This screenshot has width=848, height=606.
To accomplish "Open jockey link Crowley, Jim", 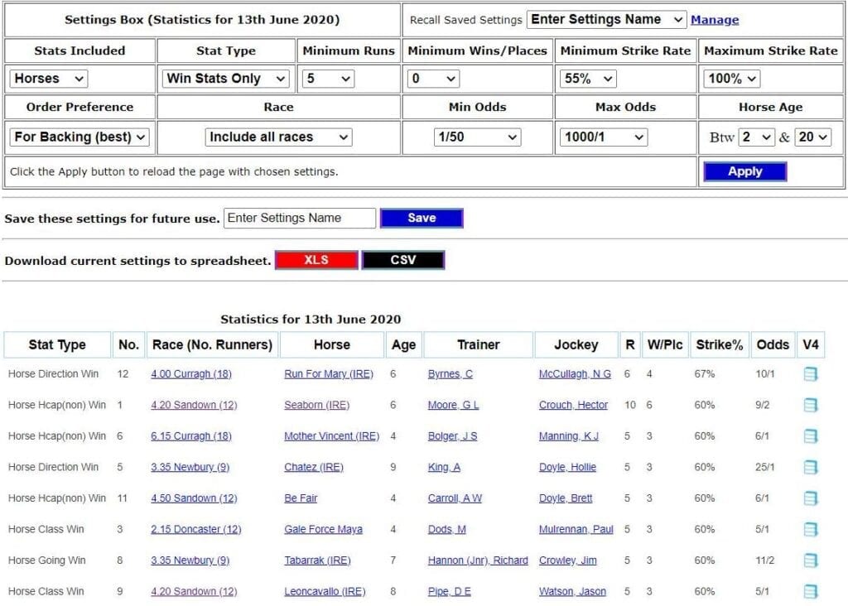I will click(x=567, y=560).
